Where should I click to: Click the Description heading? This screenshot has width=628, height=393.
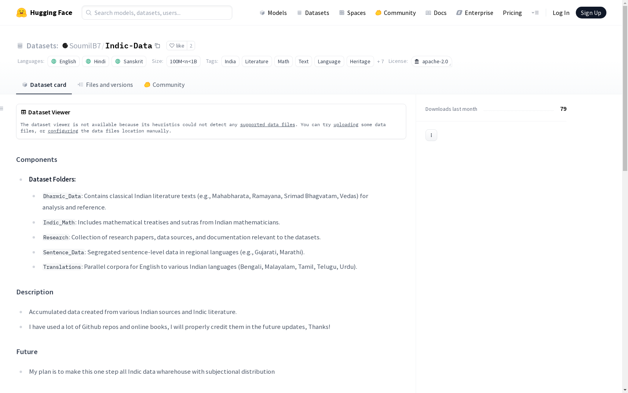[x=35, y=292]
